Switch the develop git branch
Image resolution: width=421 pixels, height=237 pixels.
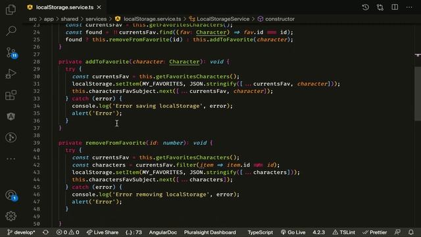click(21, 232)
